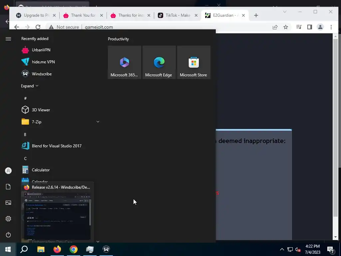Image resolution: width=341 pixels, height=256 pixels.
Task: Switch to Chrome on the taskbar
Action: click(74, 249)
